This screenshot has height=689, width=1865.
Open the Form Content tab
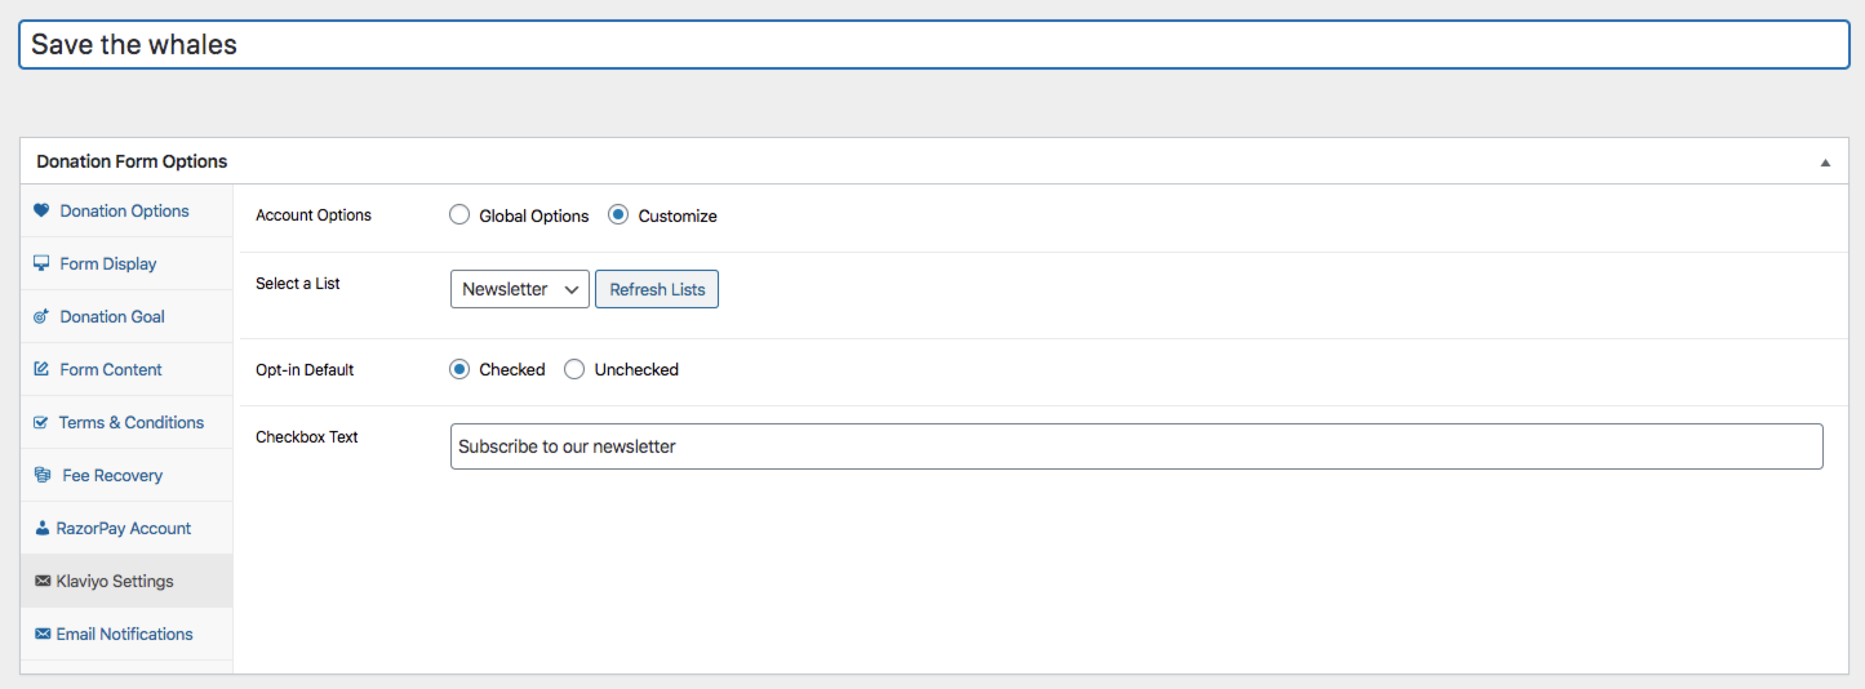pos(126,369)
